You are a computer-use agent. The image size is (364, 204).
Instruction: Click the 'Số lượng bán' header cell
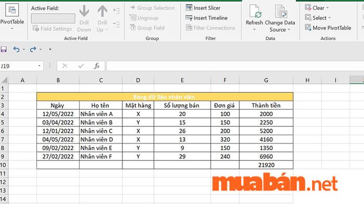tap(182, 105)
